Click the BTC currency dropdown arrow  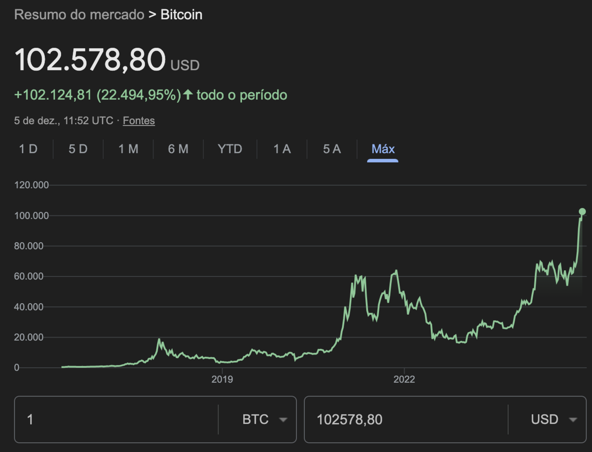[283, 419]
